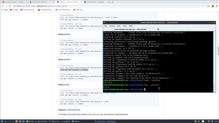
Task: Open Apps bookmark shortcut
Action: (5, 10)
